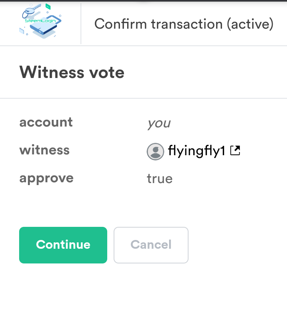The width and height of the screenshot is (287, 314).
Task: Select the account field label
Action: [x=46, y=122]
